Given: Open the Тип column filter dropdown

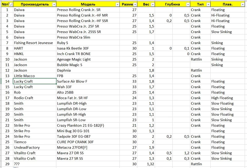Looking at the screenshot, I should click(x=208, y=5).
